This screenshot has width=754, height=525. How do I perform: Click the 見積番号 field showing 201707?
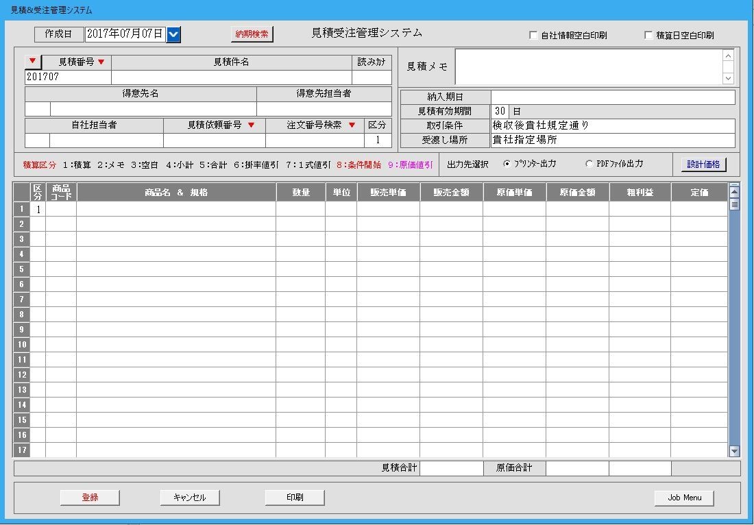click(68, 77)
